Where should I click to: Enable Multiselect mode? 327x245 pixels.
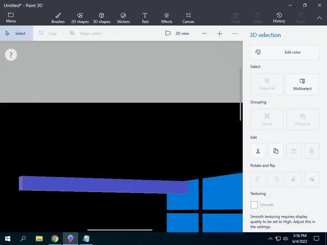[x=302, y=84]
